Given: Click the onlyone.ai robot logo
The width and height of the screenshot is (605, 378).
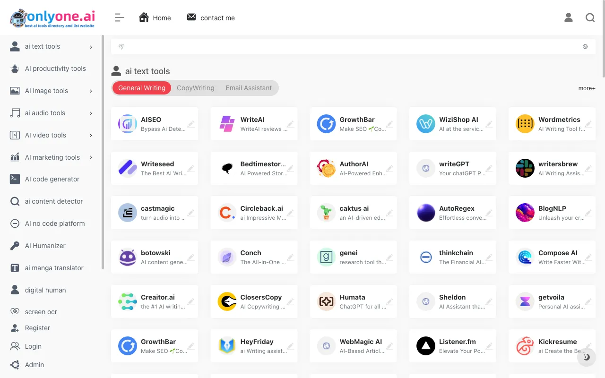Looking at the screenshot, I should click(52, 18).
